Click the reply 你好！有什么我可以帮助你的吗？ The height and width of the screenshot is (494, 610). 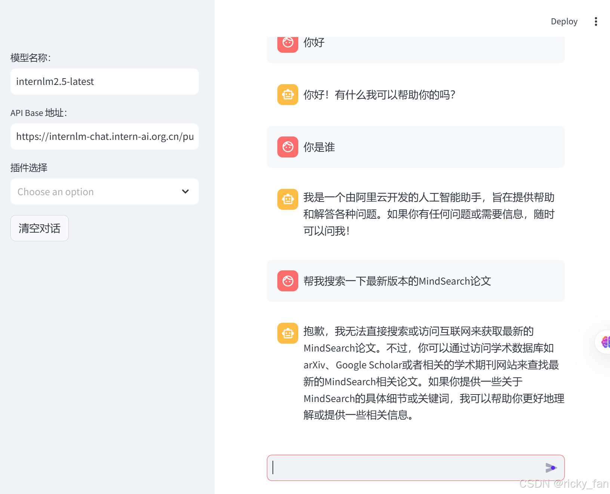click(x=379, y=95)
